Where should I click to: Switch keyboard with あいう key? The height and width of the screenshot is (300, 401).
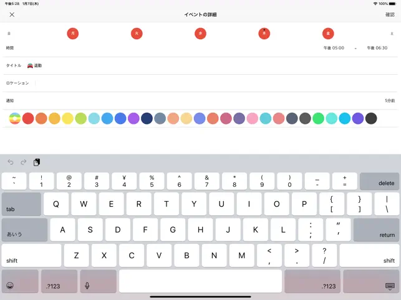pyautogui.click(x=24, y=230)
